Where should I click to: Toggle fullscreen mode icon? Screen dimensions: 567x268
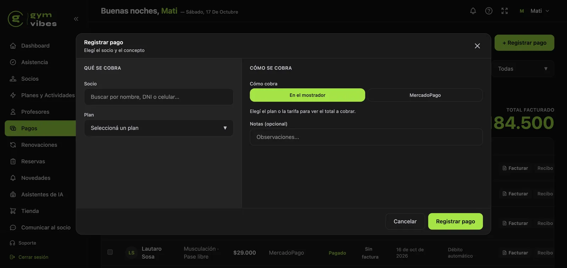pos(505,11)
